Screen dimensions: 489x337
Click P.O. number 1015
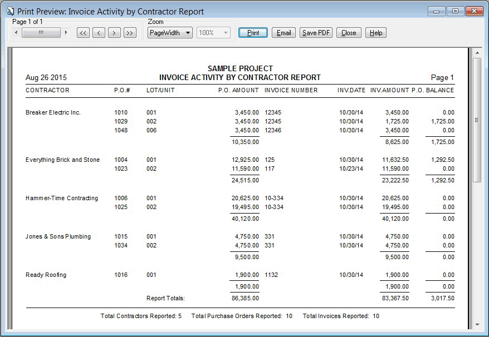pos(121,236)
